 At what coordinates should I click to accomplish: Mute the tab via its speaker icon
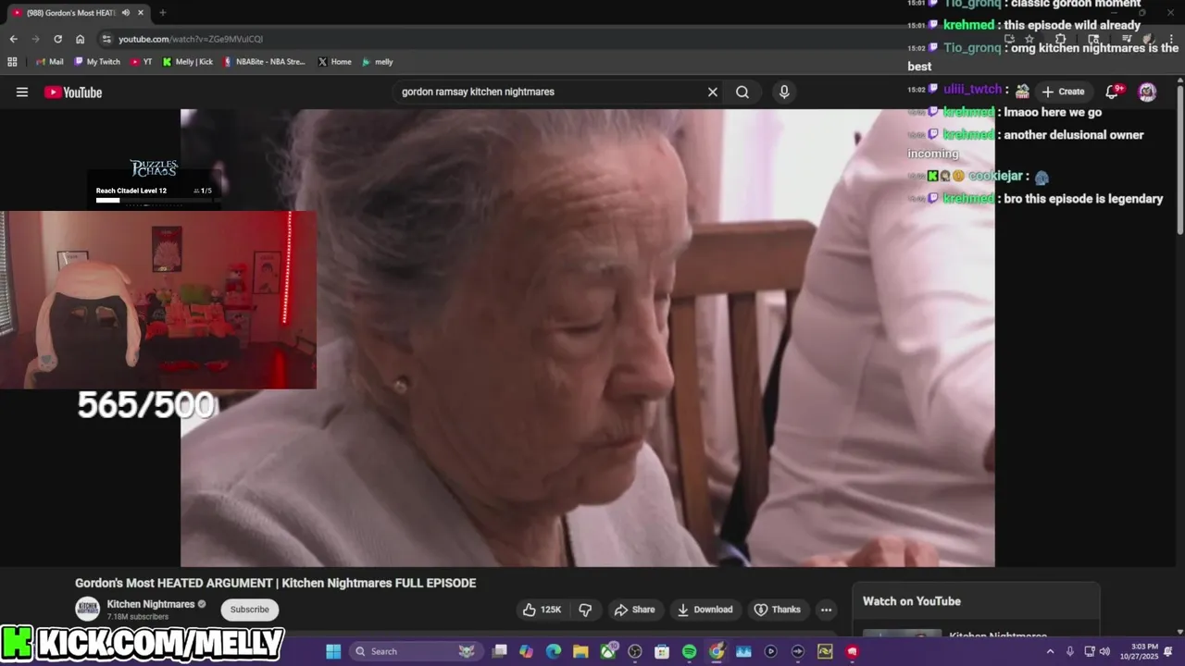[124, 13]
